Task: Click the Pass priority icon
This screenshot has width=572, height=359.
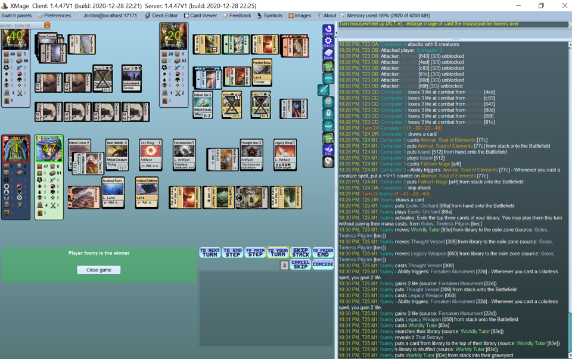Action: 328,162
